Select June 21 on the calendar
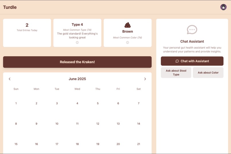Image resolution: width=231 pixels, height=154 pixels. click(139, 144)
